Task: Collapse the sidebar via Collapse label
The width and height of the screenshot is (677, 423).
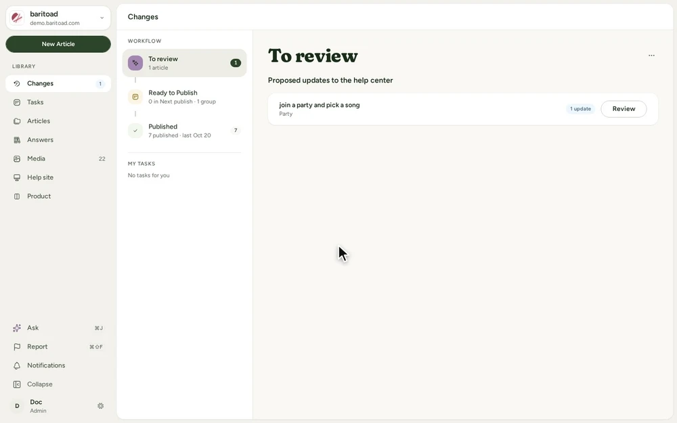Action: point(40,384)
